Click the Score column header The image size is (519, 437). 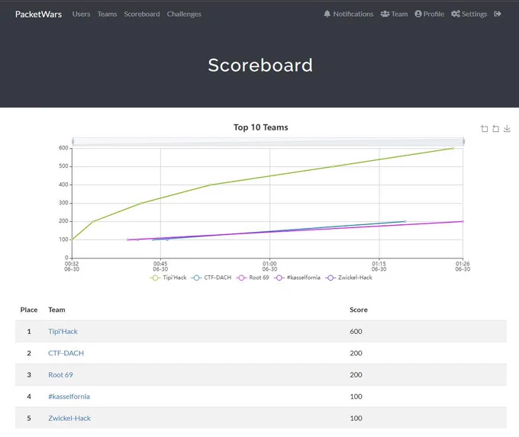[x=359, y=310]
